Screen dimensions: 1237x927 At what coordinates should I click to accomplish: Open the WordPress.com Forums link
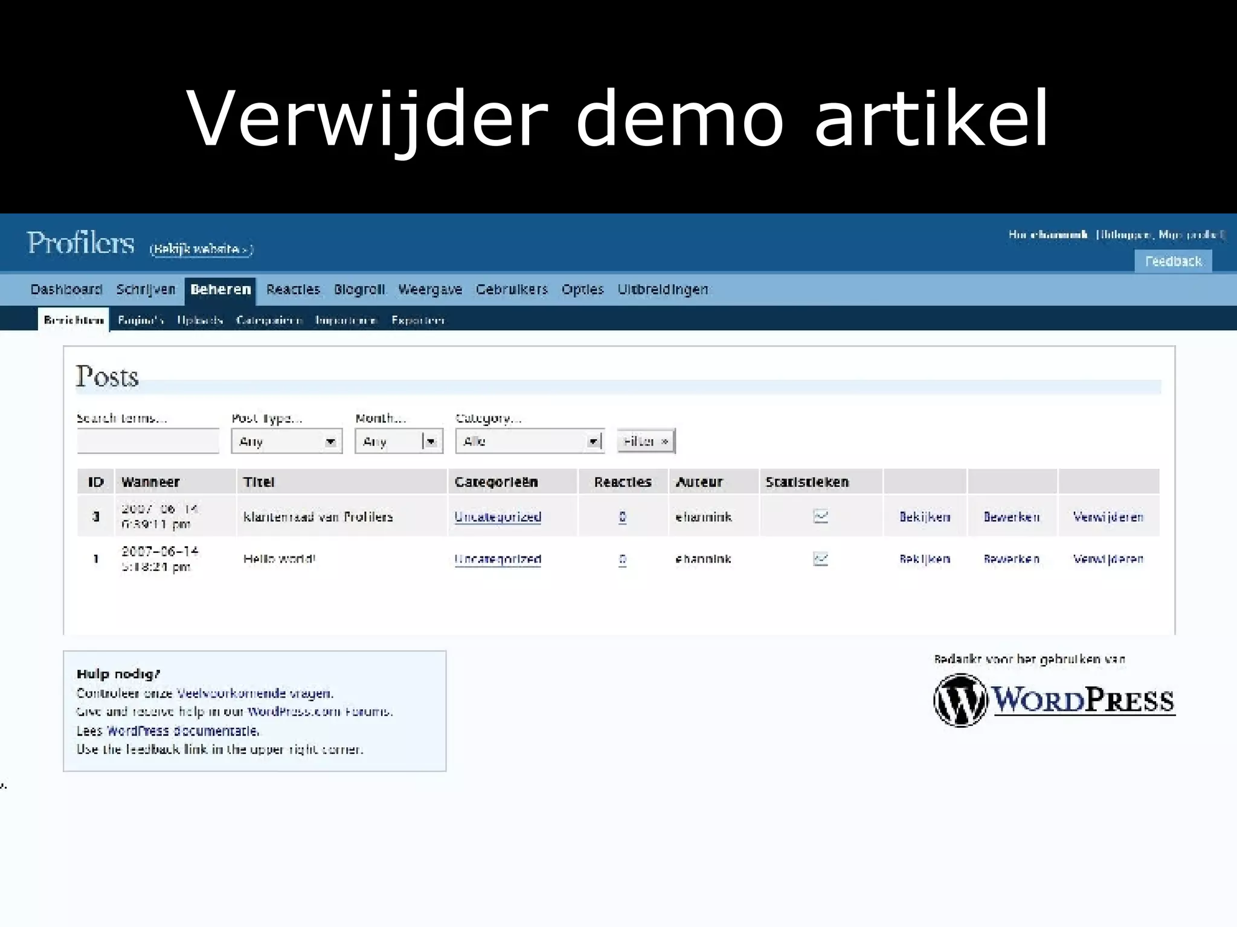(319, 711)
